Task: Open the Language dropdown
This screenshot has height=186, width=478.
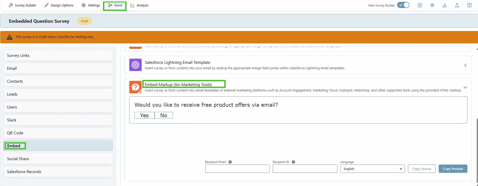Action: 373,169
